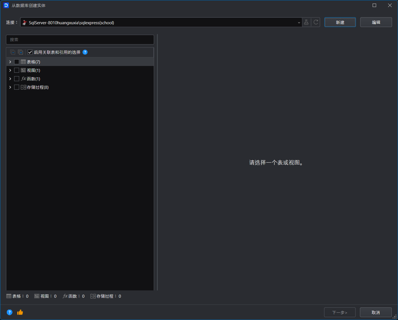Toggle 启用关联表和引用的选择 checkbox
Image resolution: width=398 pixels, height=320 pixels.
(30, 52)
